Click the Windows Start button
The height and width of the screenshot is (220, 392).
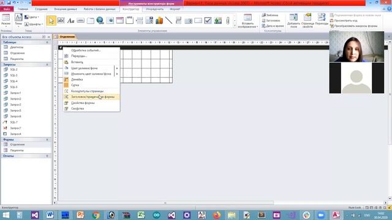(6, 215)
